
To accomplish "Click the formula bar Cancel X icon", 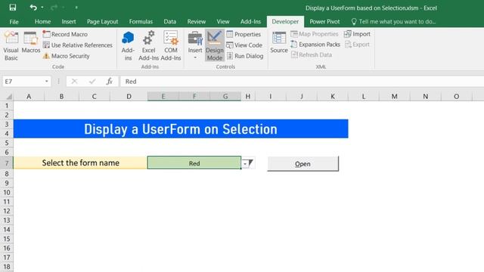I will pyautogui.click(x=74, y=82).
